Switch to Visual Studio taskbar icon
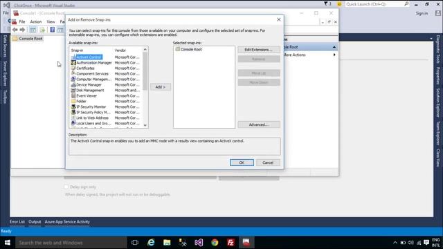Screen dimensions: 443x249 coord(199,243)
